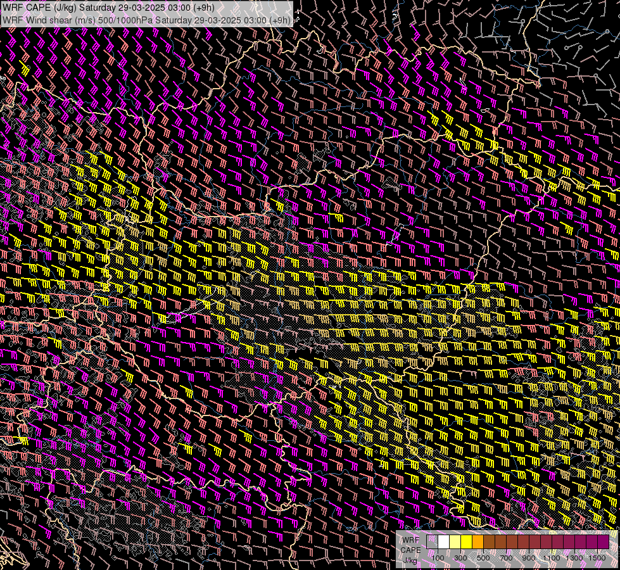620x570 pixels.
Task: Click the bright yellow swatch in the CAPE legend
Action: click(467, 542)
